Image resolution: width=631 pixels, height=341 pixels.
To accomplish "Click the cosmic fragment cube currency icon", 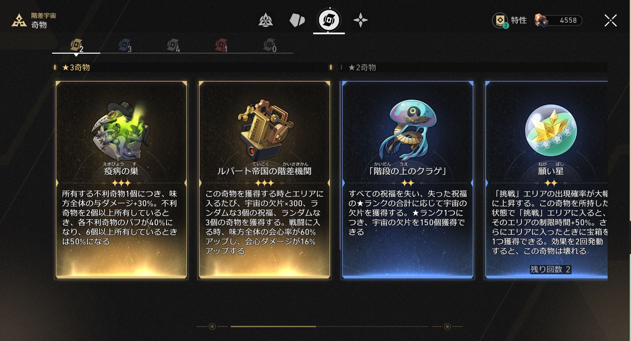I will [541, 20].
